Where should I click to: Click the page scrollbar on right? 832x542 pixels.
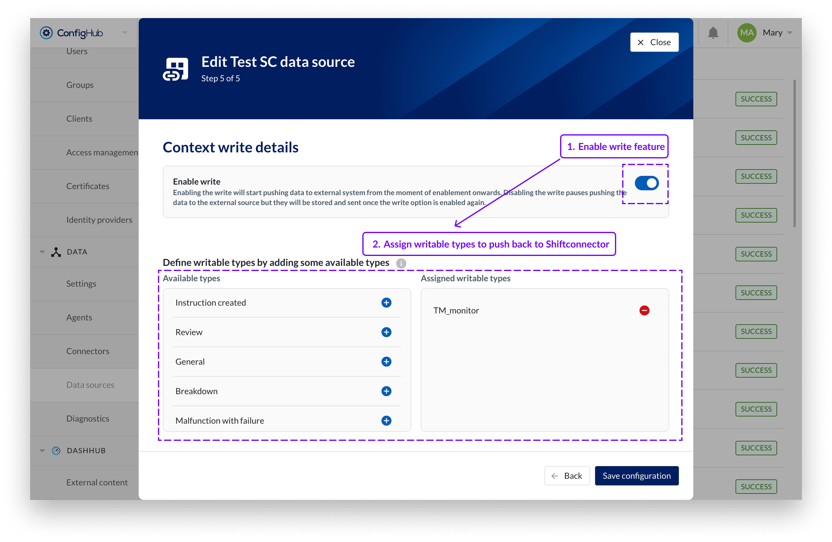point(794,154)
